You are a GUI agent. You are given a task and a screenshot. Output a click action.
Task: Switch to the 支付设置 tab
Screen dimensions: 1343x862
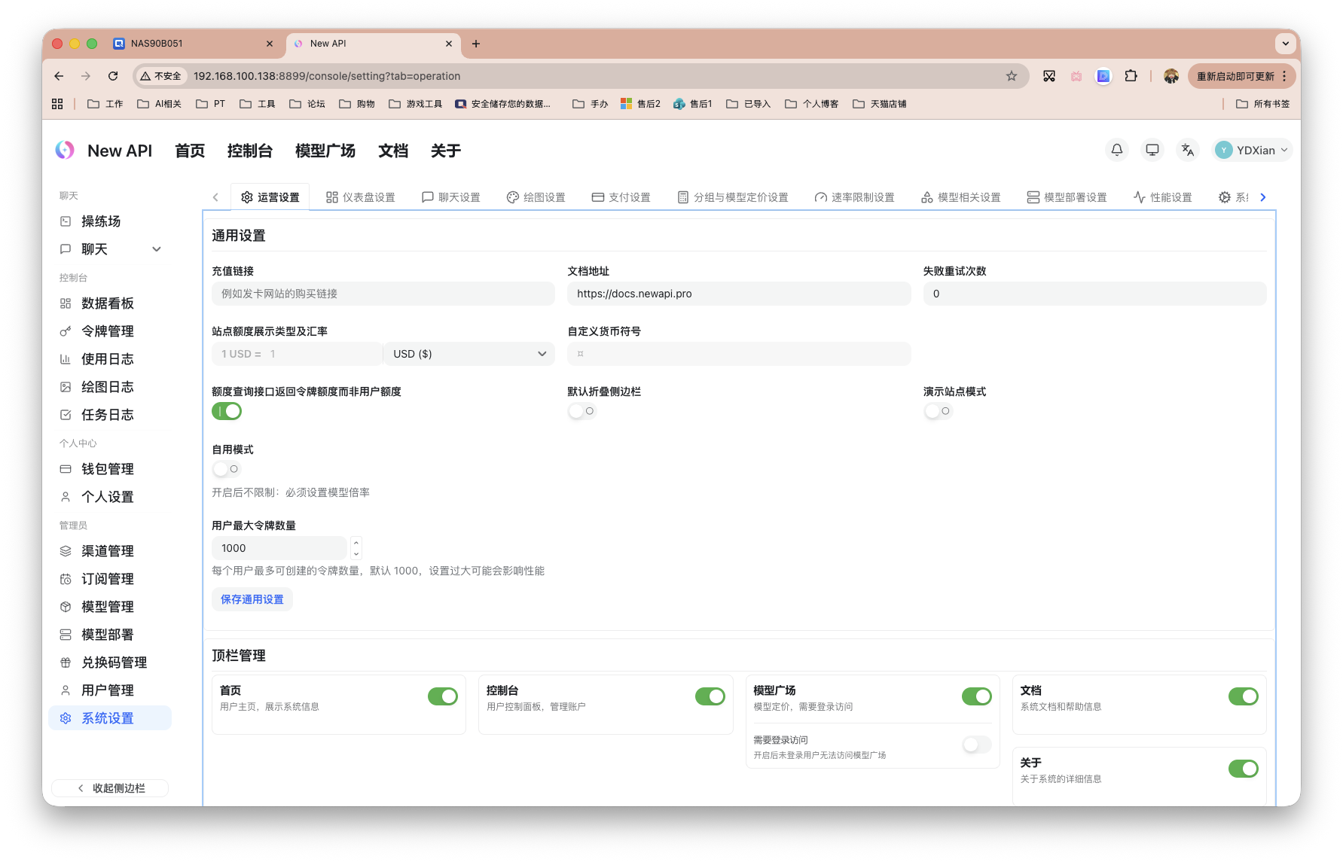pyautogui.click(x=621, y=196)
